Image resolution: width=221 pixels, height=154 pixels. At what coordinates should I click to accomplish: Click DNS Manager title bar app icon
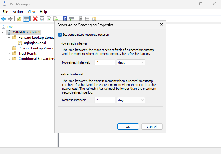click(x=4, y=4)
